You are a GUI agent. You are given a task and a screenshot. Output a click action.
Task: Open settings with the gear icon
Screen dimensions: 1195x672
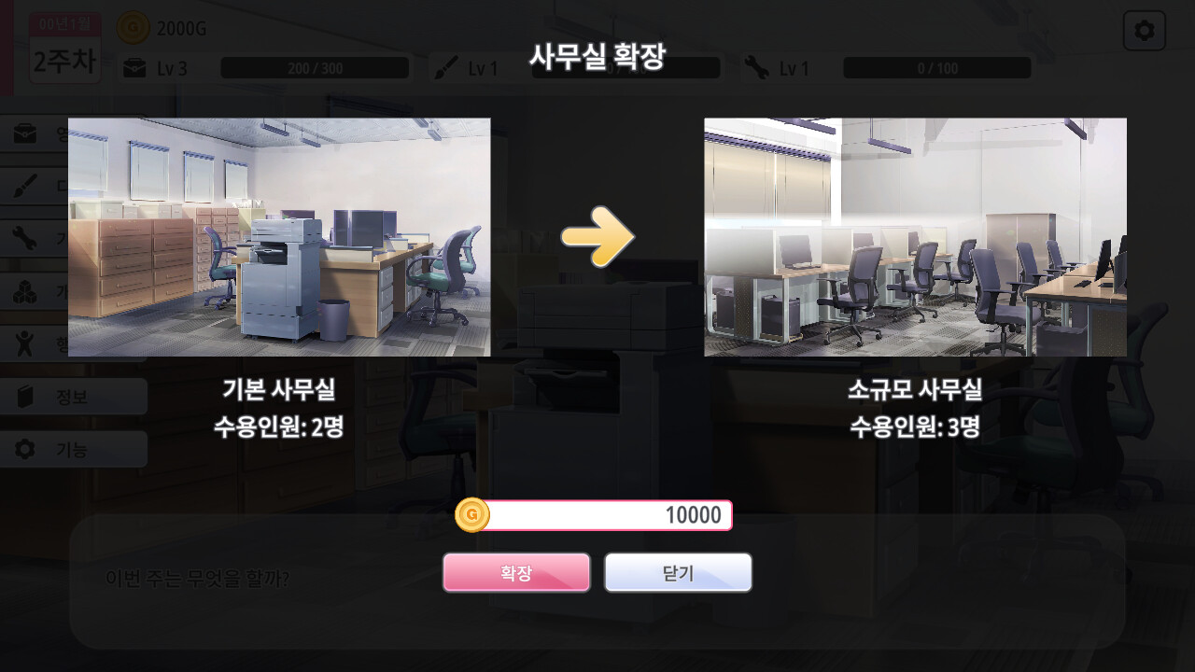click(1145, 32)
